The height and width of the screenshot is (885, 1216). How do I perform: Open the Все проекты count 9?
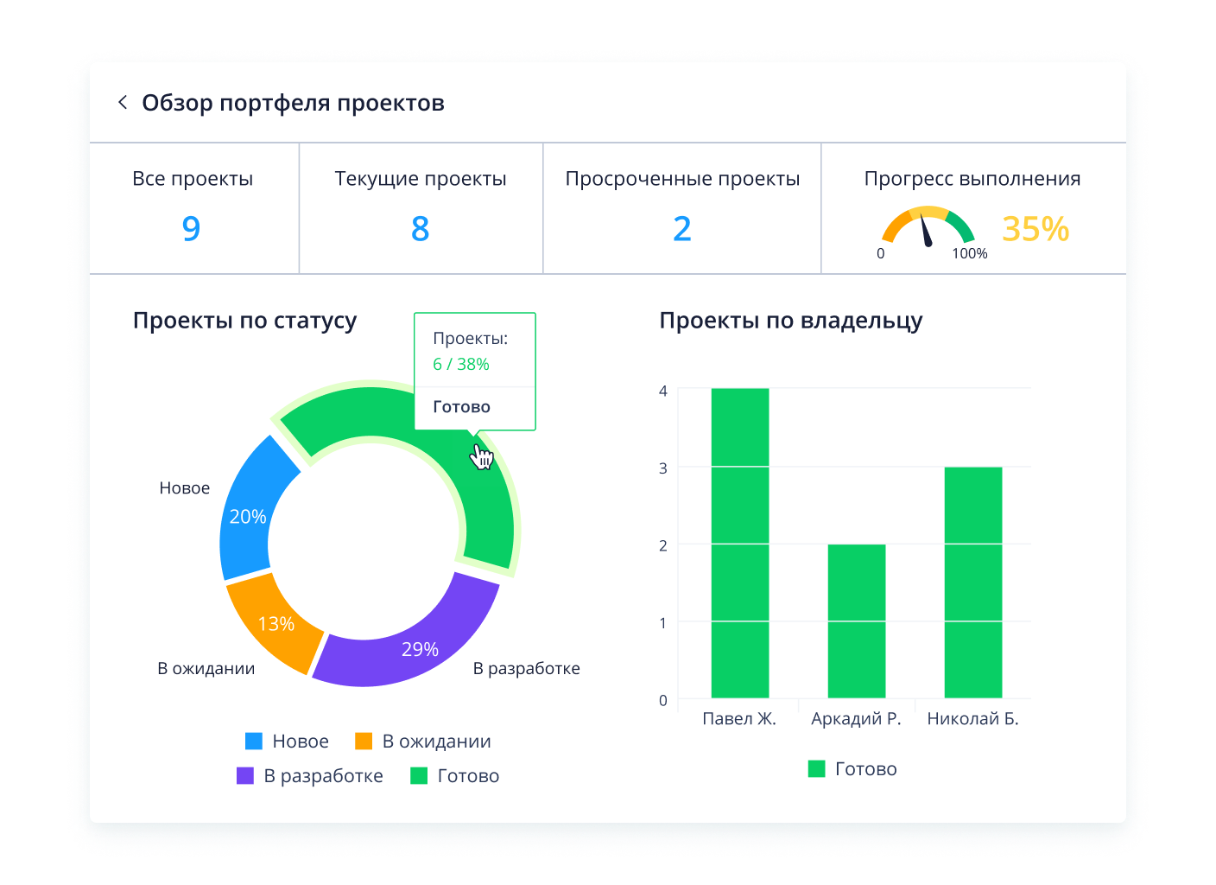coord(192,228)
